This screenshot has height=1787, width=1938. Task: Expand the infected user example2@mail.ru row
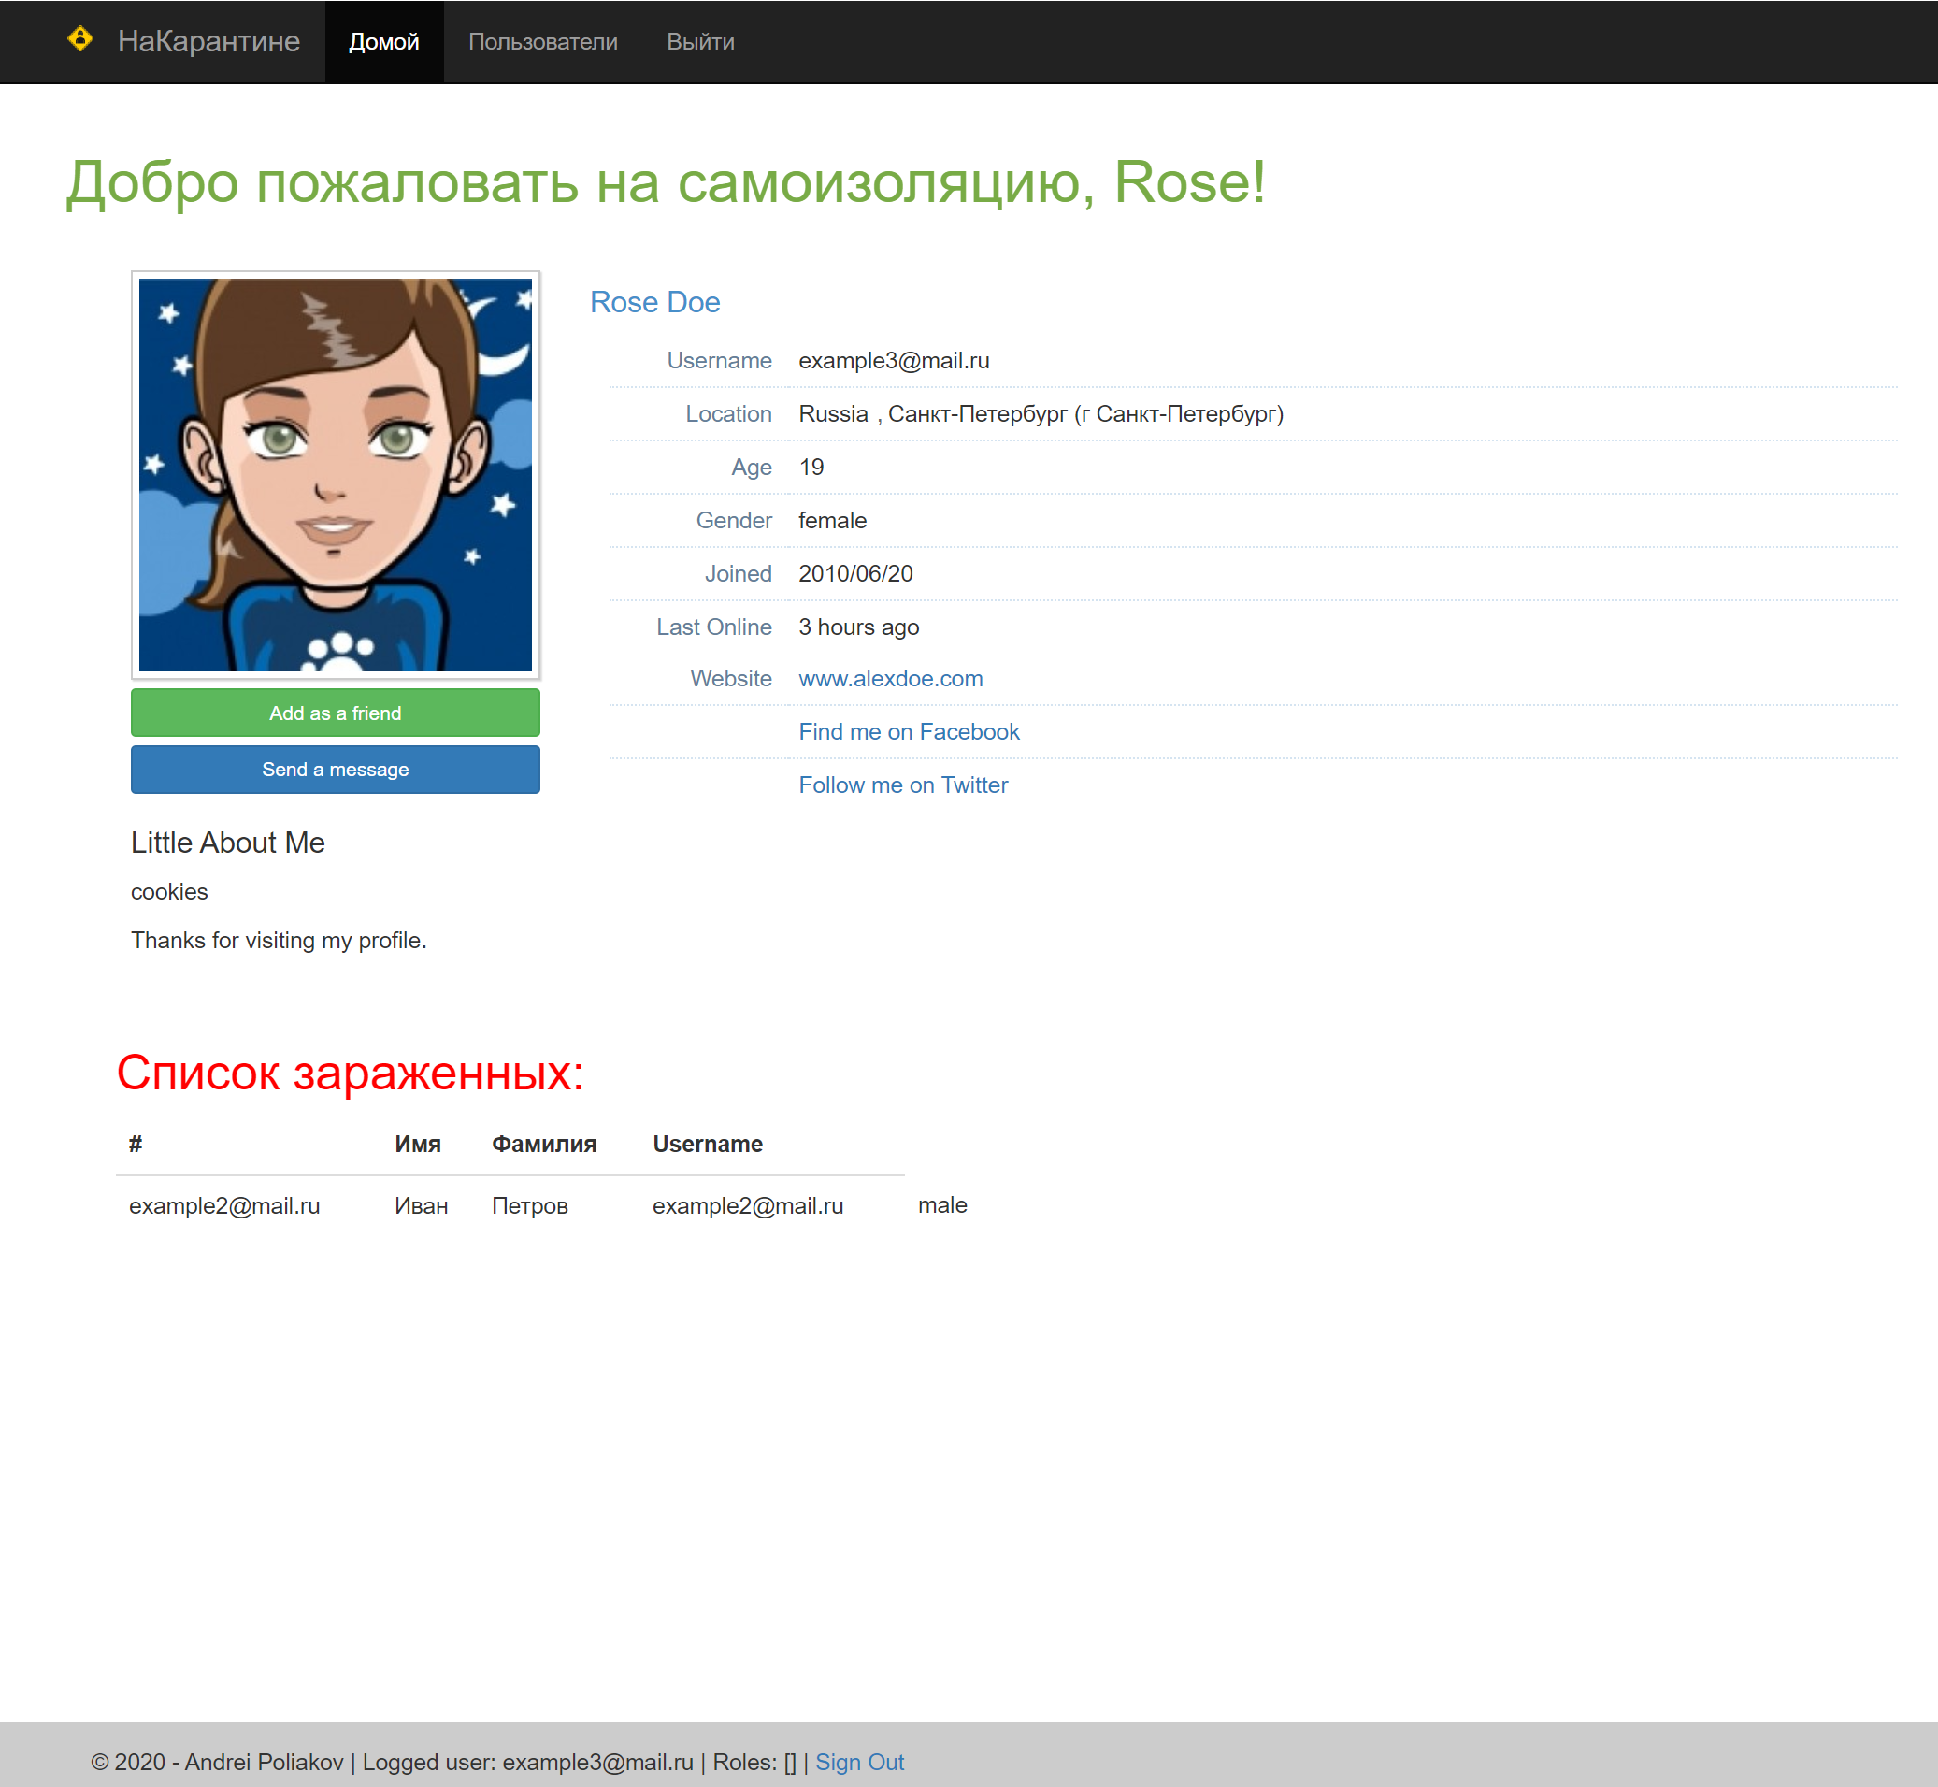224,1204
